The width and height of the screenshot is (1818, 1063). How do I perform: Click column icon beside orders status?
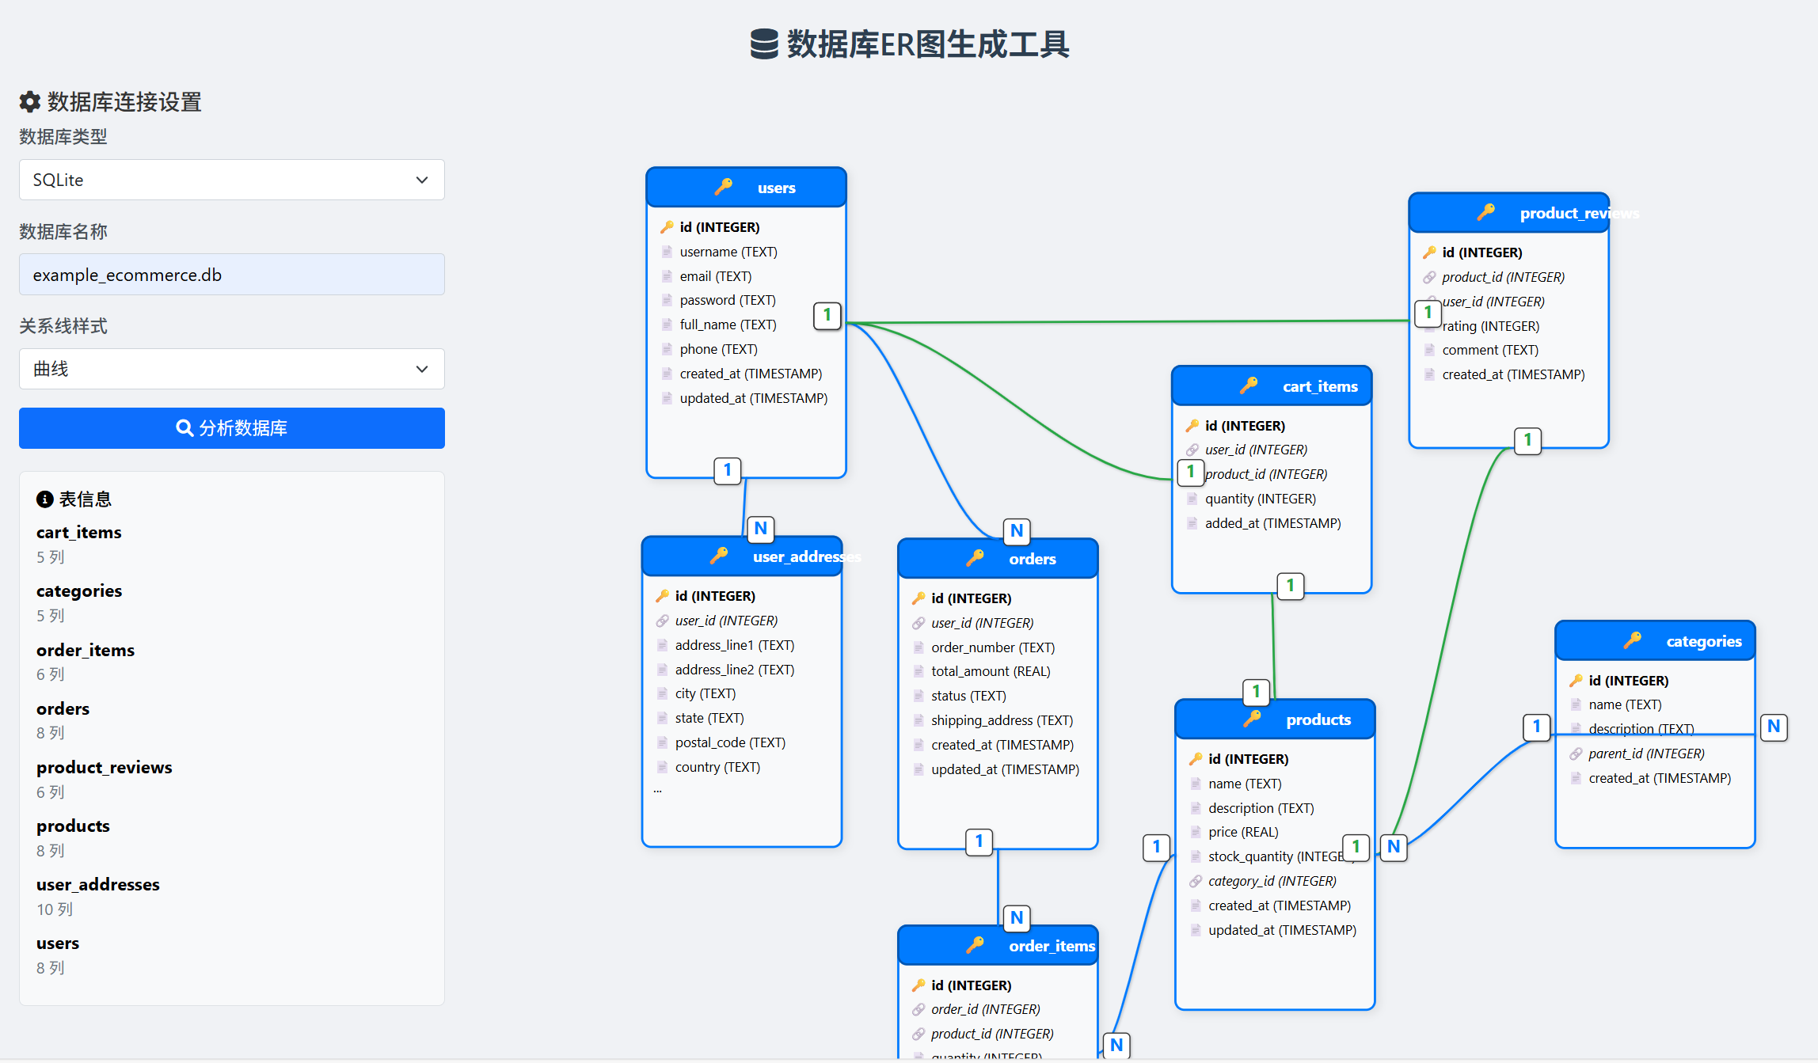pos(919,696)
